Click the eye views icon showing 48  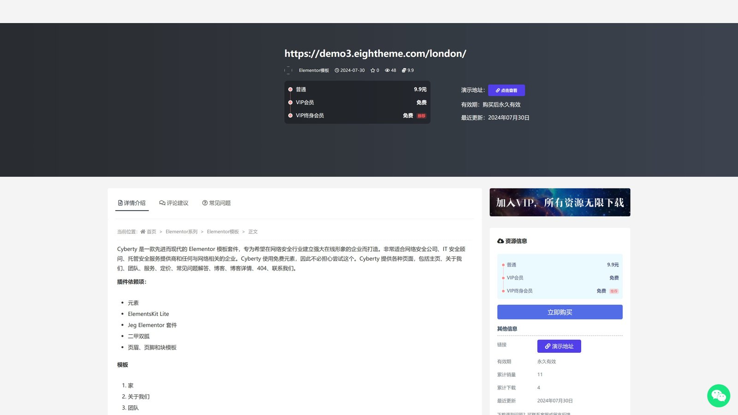pyautogui.click(x=387, y=71)
